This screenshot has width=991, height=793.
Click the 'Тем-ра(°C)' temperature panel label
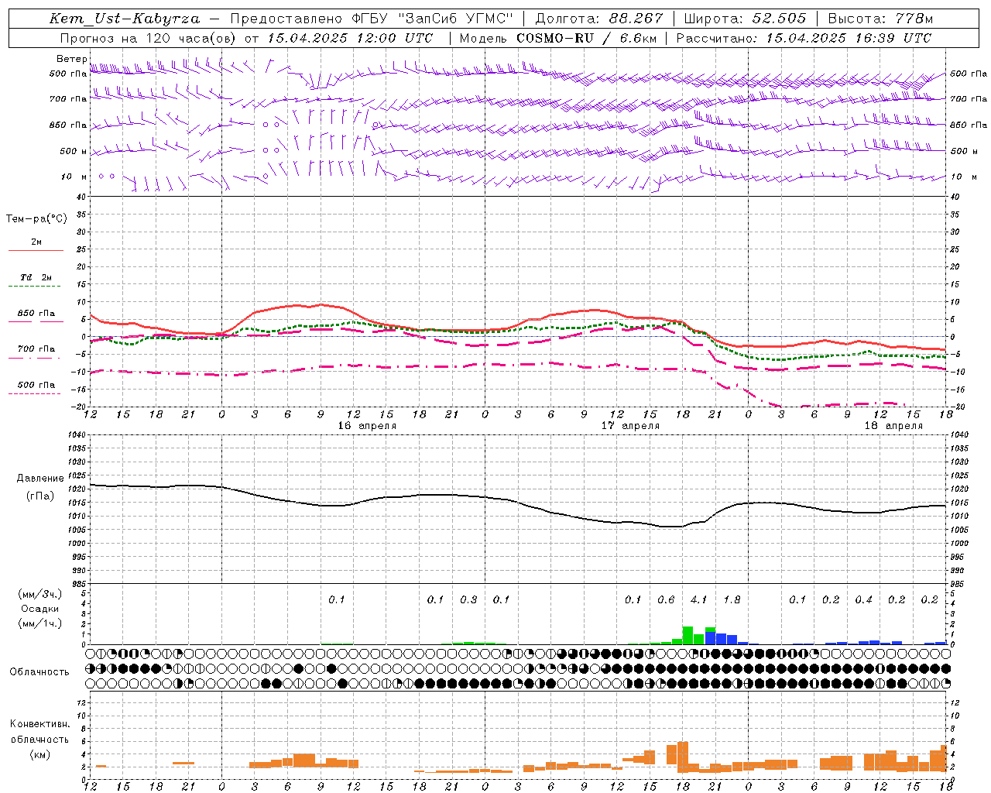pyautogui.click(x=36, y=219)
